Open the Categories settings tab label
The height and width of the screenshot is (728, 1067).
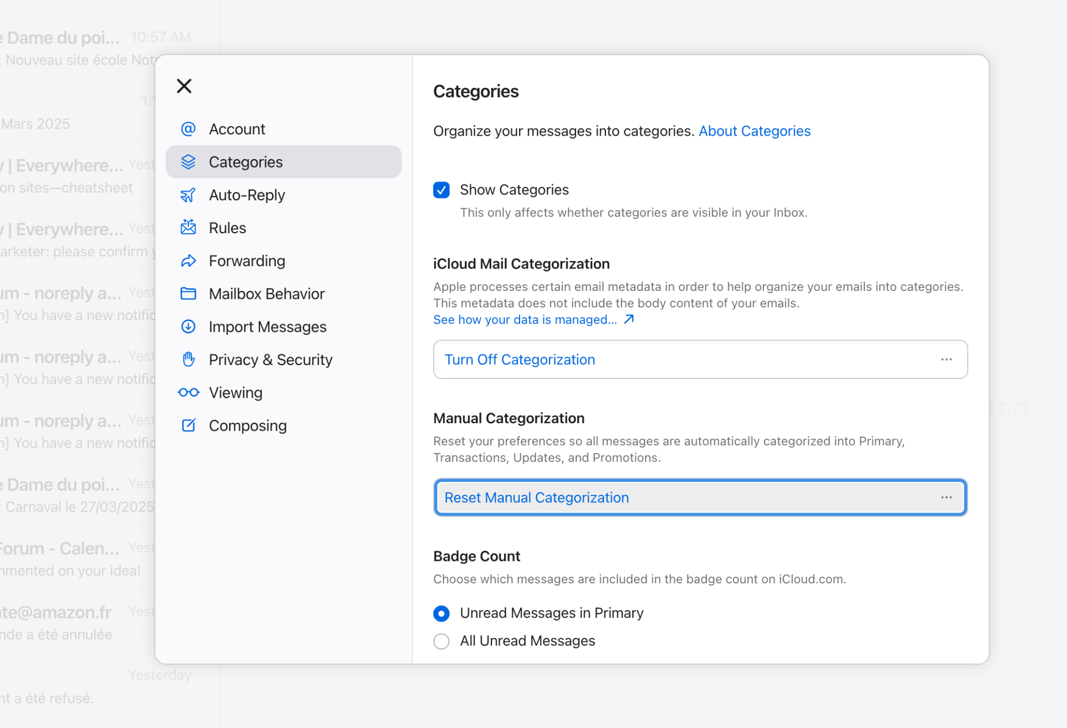click(245, 162)
